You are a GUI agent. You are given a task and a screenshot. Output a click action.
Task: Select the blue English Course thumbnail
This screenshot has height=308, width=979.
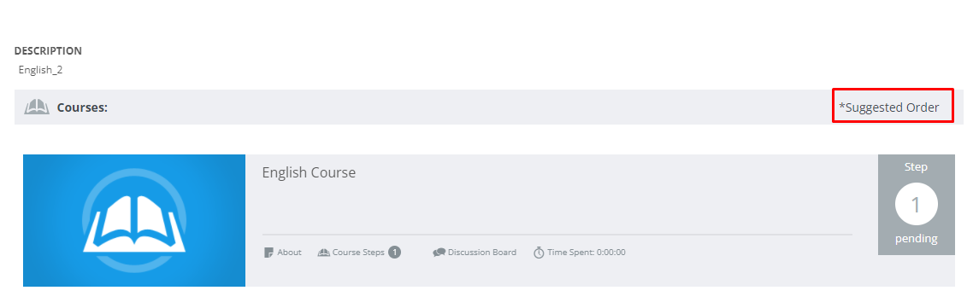134,221
